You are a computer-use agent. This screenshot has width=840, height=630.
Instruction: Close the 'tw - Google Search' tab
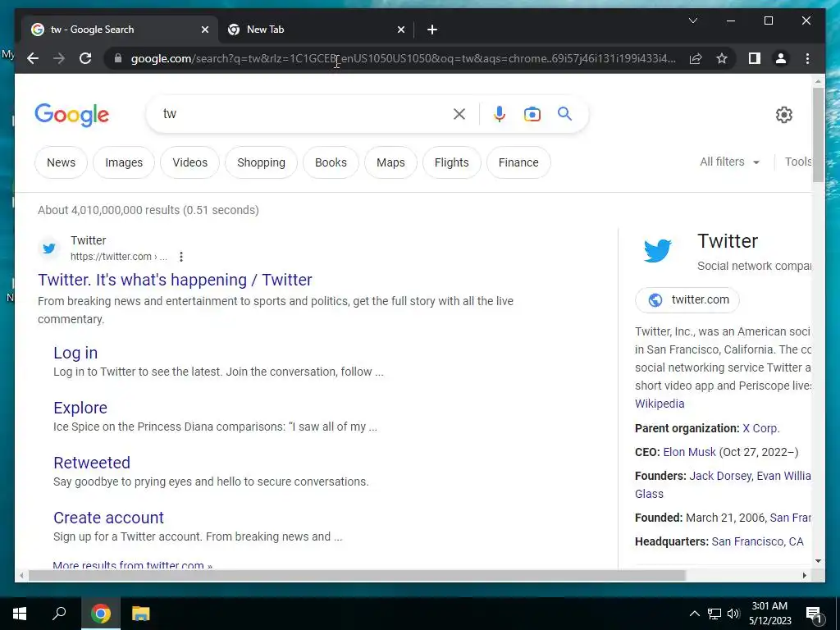click(204, 30)
